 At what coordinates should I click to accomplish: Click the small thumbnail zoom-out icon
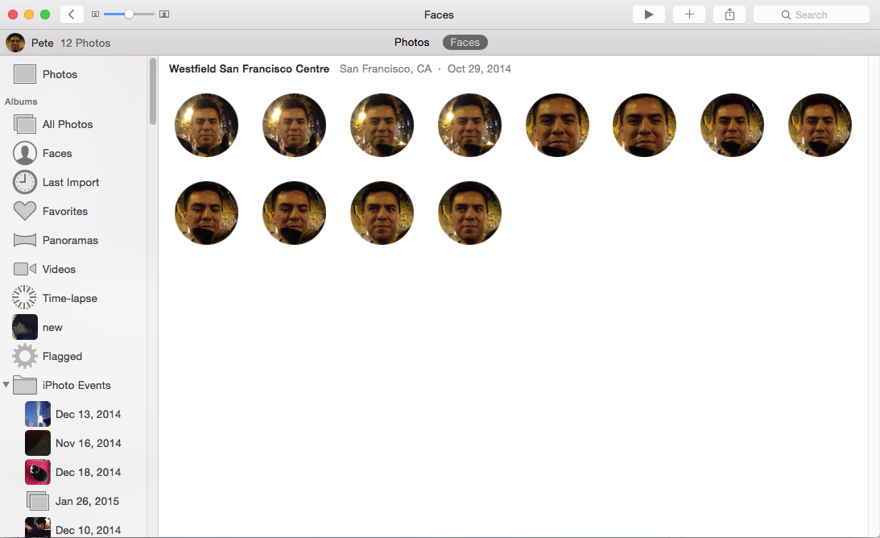96,14
